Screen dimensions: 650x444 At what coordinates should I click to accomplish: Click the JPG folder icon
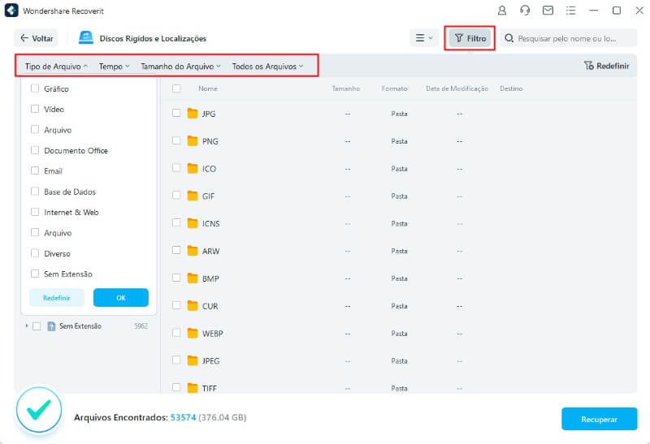[x=193, y=114]
